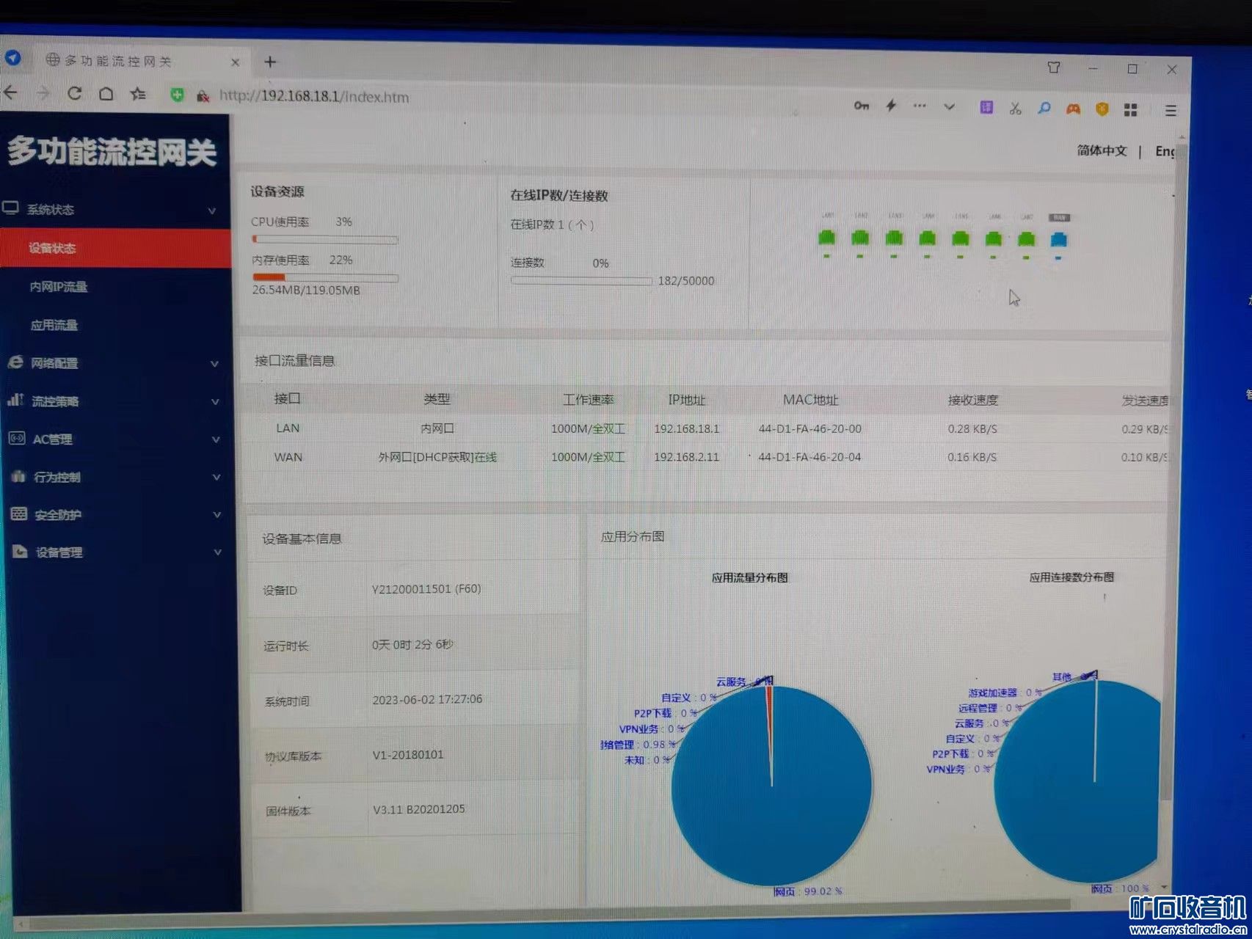
Task: Click the LAN1 port icon
Action: coord(827,238)
